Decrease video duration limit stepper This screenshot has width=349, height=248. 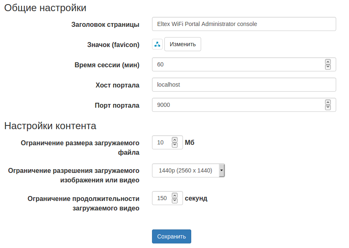click(x=175, y=201)
